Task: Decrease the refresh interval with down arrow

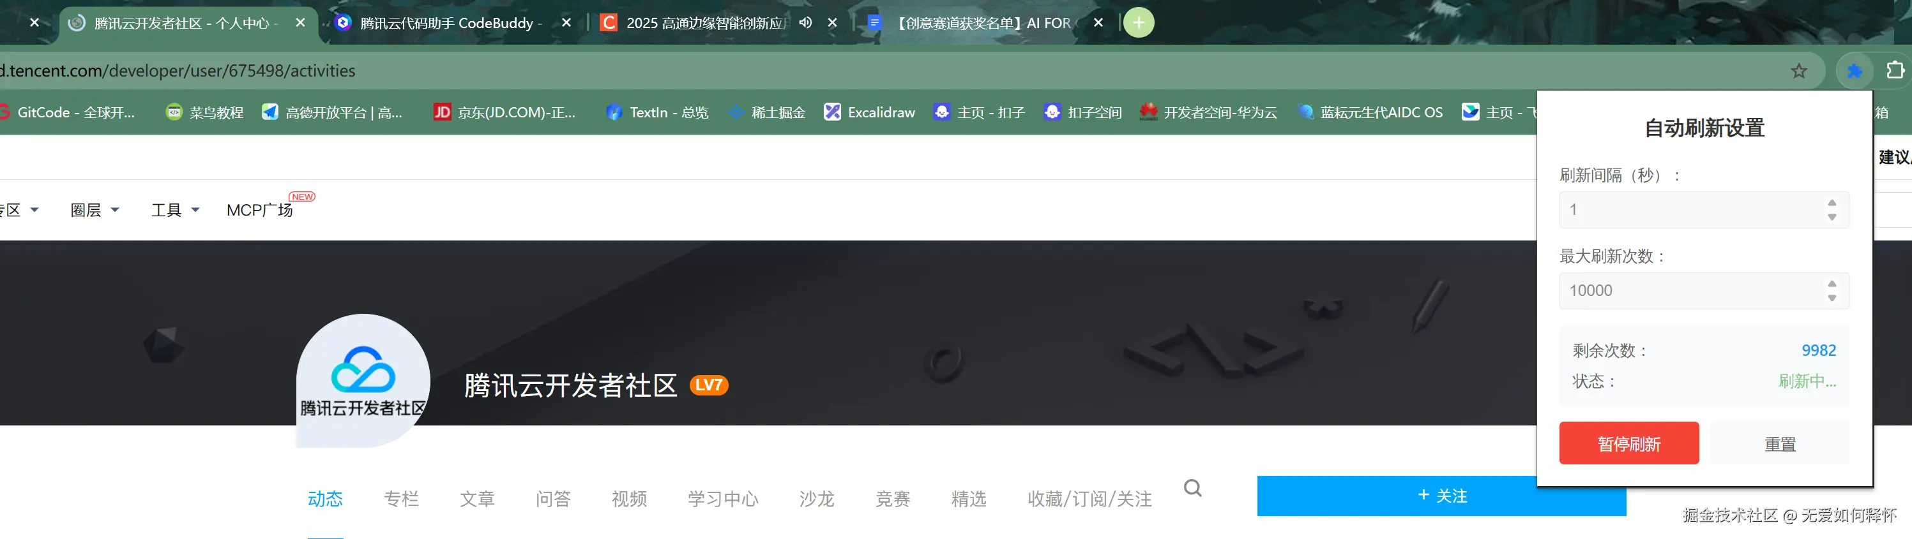Action: point(1832,218)
